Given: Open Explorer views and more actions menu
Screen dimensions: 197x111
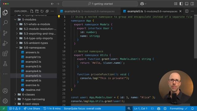Looking at the screenshot, I should (x=52, y=11).
